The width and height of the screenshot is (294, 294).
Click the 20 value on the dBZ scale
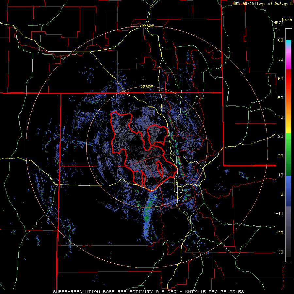pyautogui.click(x=281, y=156)
